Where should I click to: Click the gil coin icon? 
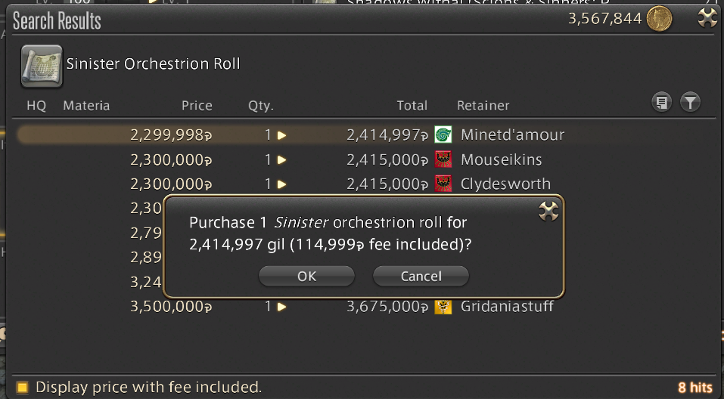[x=659, y=18]
